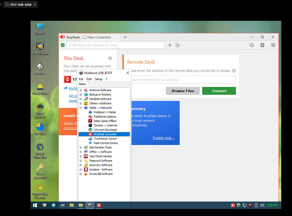292x216 pixels.
Task: Open Install Wim-Gho desktop icon
Action: click(40, 151)
